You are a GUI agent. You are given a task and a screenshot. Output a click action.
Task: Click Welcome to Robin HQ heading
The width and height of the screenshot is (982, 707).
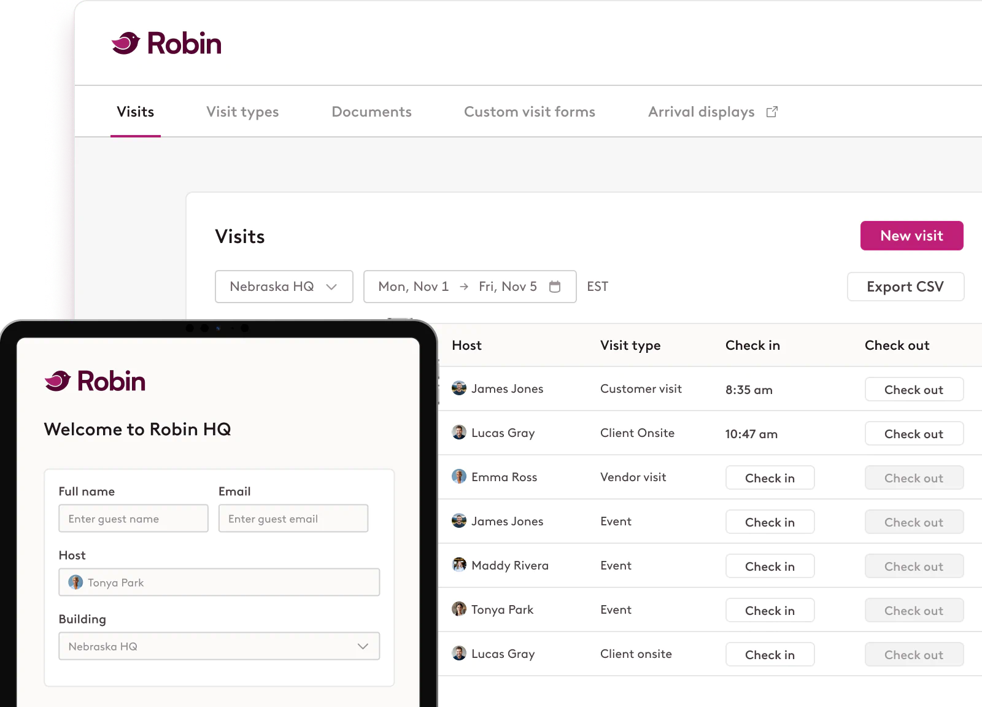coord(137,429)
